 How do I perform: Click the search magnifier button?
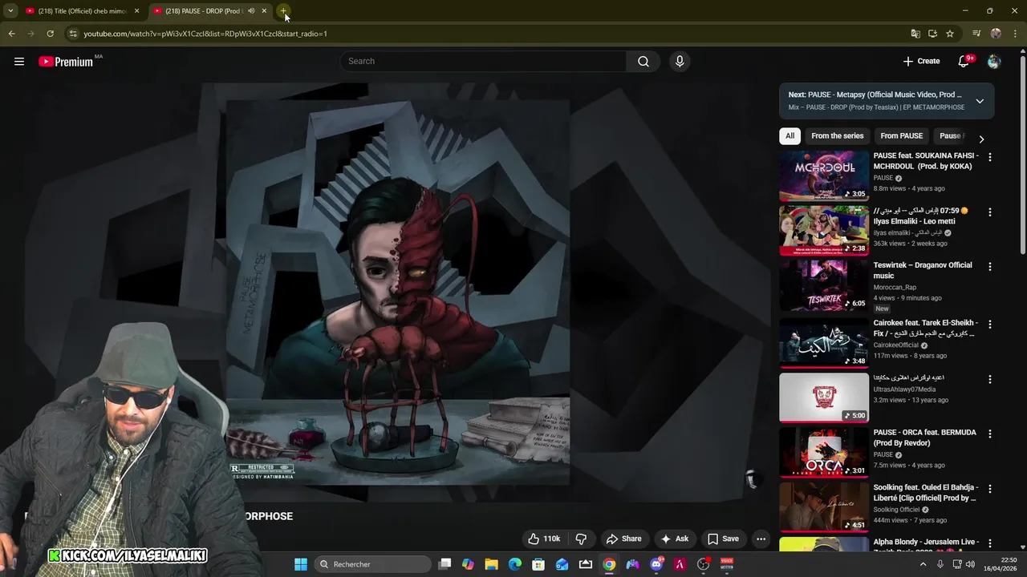point(643,62)
